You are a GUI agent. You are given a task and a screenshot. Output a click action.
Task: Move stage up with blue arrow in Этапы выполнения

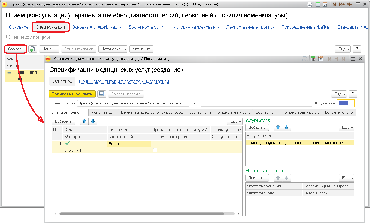[84, 121]
